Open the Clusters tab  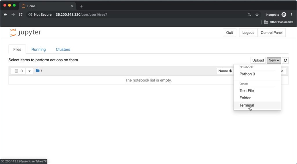(x=63, y=49)
